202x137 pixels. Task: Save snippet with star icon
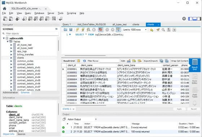pos(151,30)
